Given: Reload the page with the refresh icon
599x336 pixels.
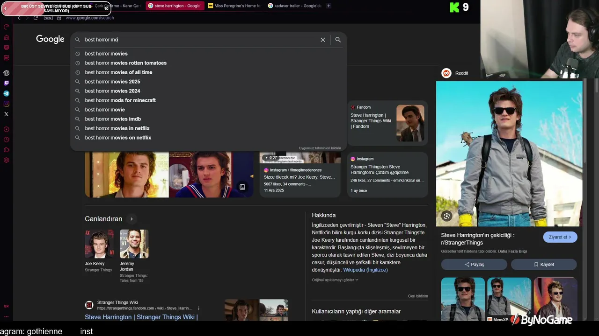Looking at the screenshot, I should click(x=36, y=18).
